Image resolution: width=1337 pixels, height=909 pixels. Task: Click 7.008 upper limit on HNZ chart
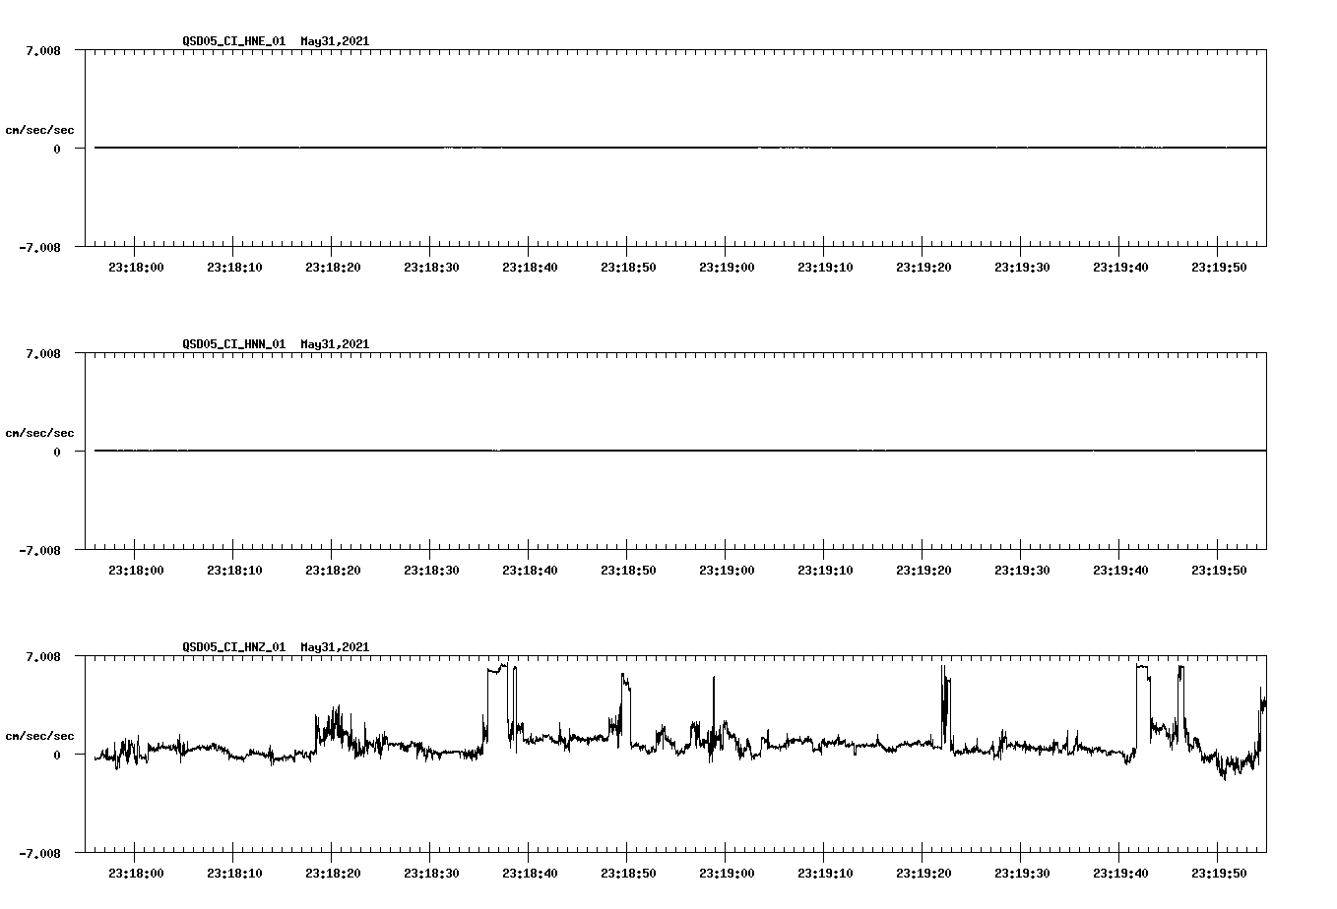tap(43, 656)
